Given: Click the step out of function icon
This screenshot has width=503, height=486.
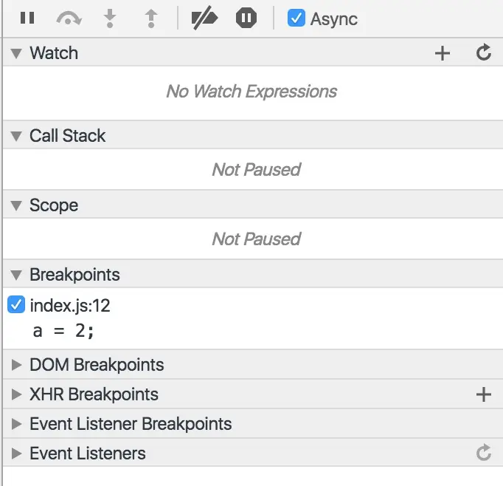Looking at the screenshot, I should coord(150,18).
